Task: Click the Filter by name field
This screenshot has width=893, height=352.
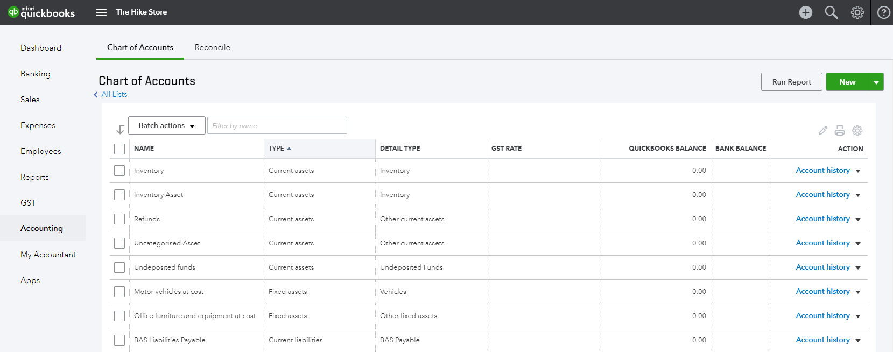Action: pyautogui.click(x=277, y=125)
